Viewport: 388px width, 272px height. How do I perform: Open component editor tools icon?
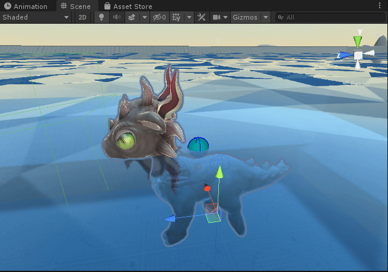202,17
